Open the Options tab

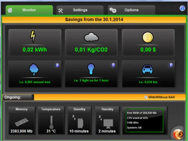point(131,10)
